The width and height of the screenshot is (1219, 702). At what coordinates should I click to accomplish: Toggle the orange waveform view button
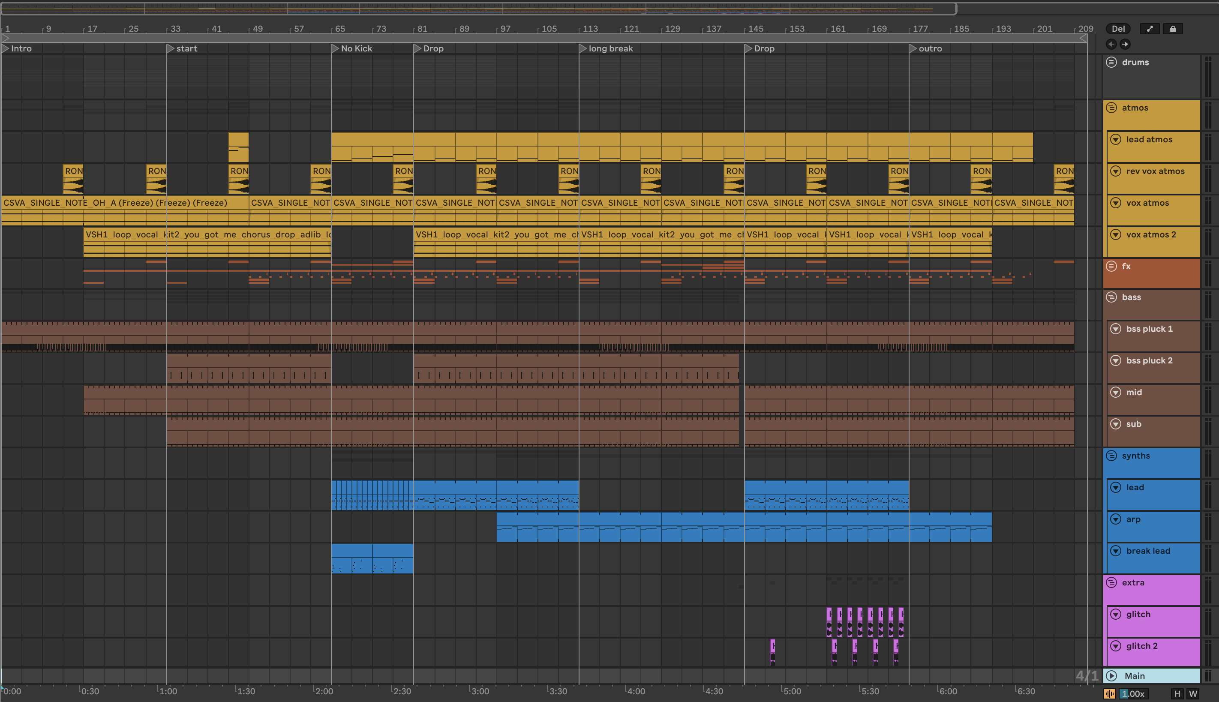[1110, 694]
